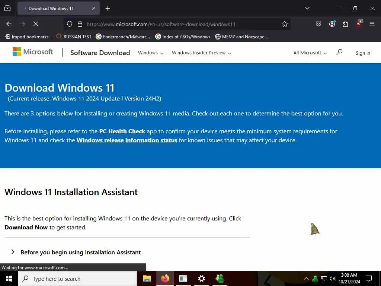Open the Action Center notifications icon
The width and height of the screenshot is (381, 286).
pos(369,279)
